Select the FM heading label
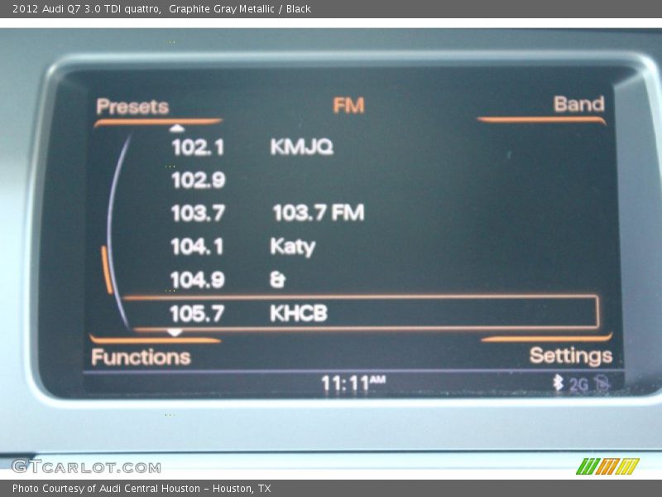Viewport: 662px width, 497px height. [348, 105]
